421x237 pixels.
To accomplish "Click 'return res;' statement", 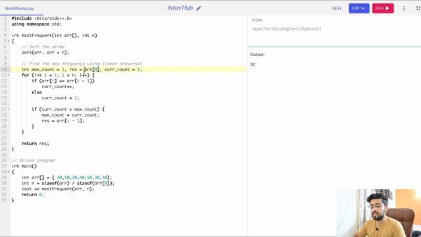I will click(36, 144).
